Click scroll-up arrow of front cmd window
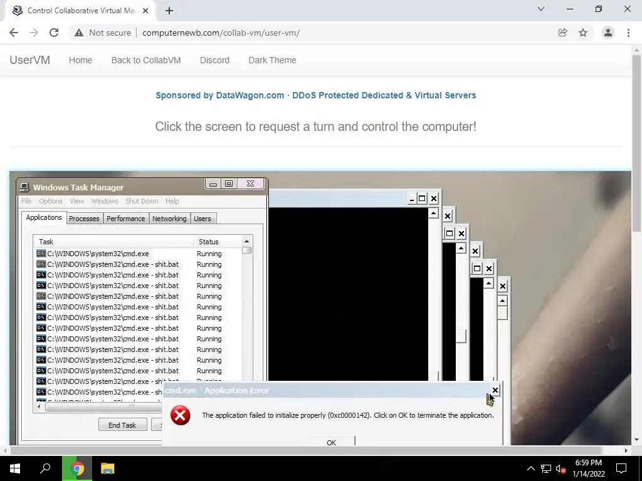This screenshot has height=481, width=642. click(433, 213)
